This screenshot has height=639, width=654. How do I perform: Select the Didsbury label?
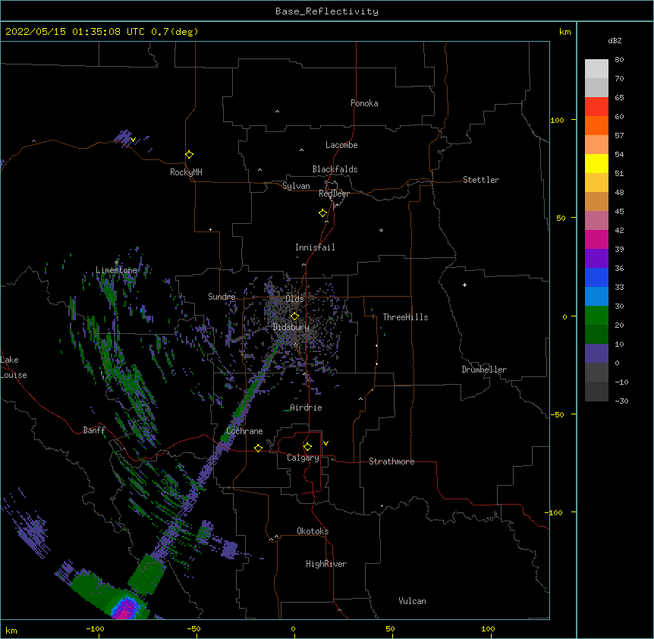point(291,327)
